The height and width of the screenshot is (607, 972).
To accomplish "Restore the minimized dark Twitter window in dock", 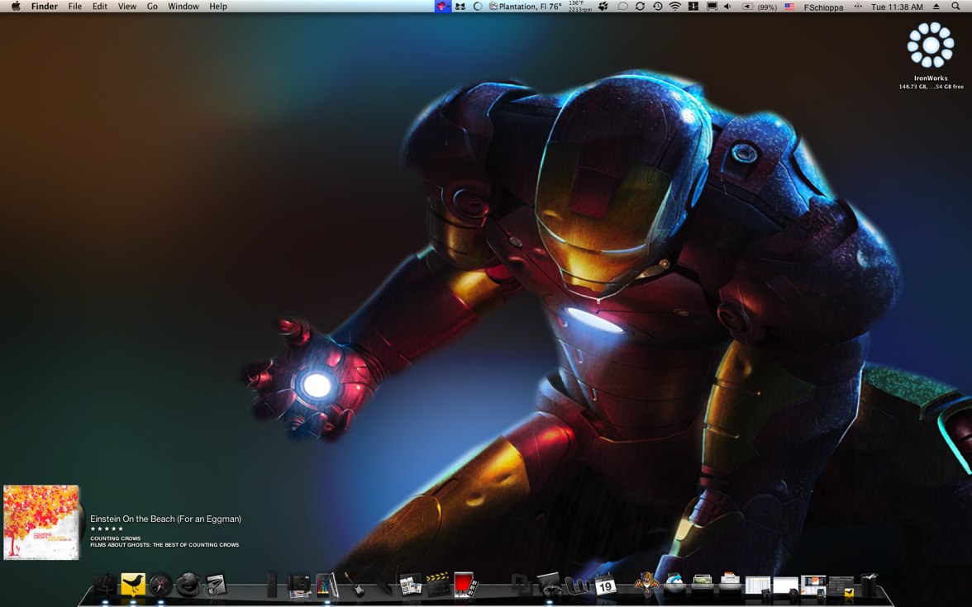I will 841,586.
